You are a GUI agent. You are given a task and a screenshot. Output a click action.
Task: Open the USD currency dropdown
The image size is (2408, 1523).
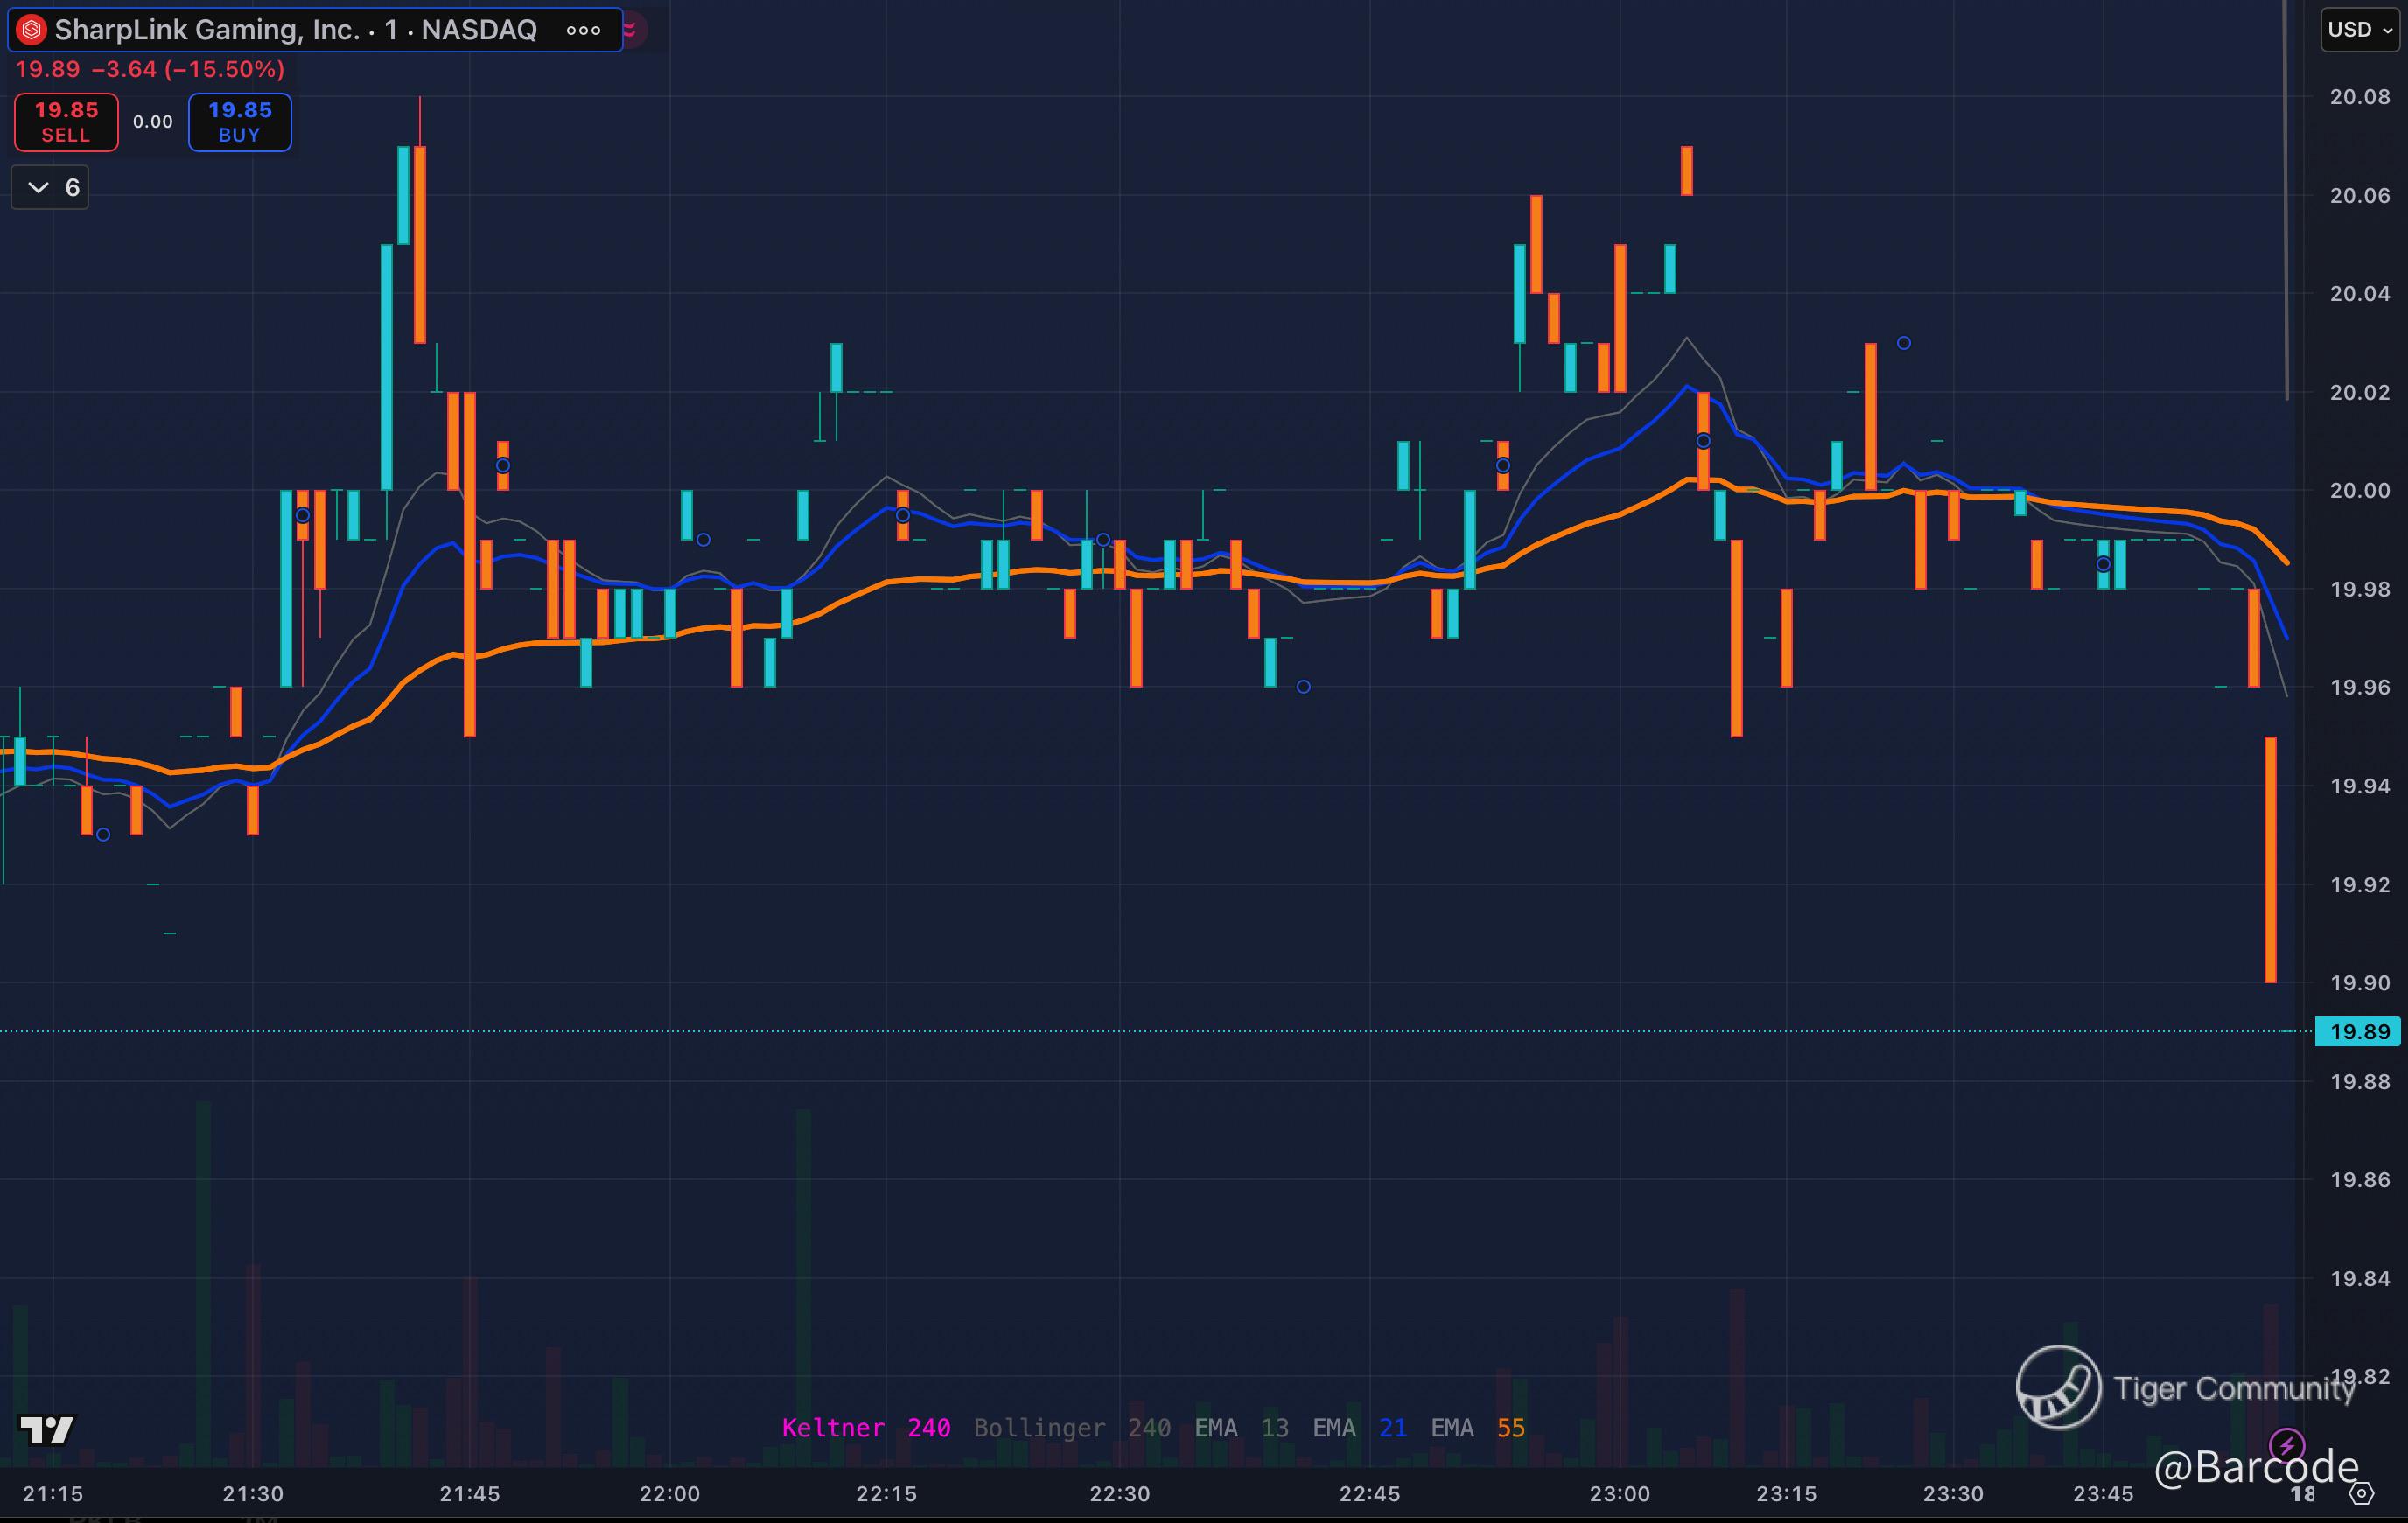[2359, 30]
